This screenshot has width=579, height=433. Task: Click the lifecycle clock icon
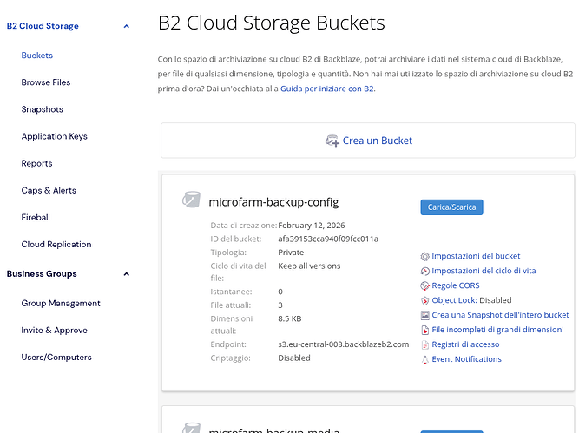tap(425, 272)
